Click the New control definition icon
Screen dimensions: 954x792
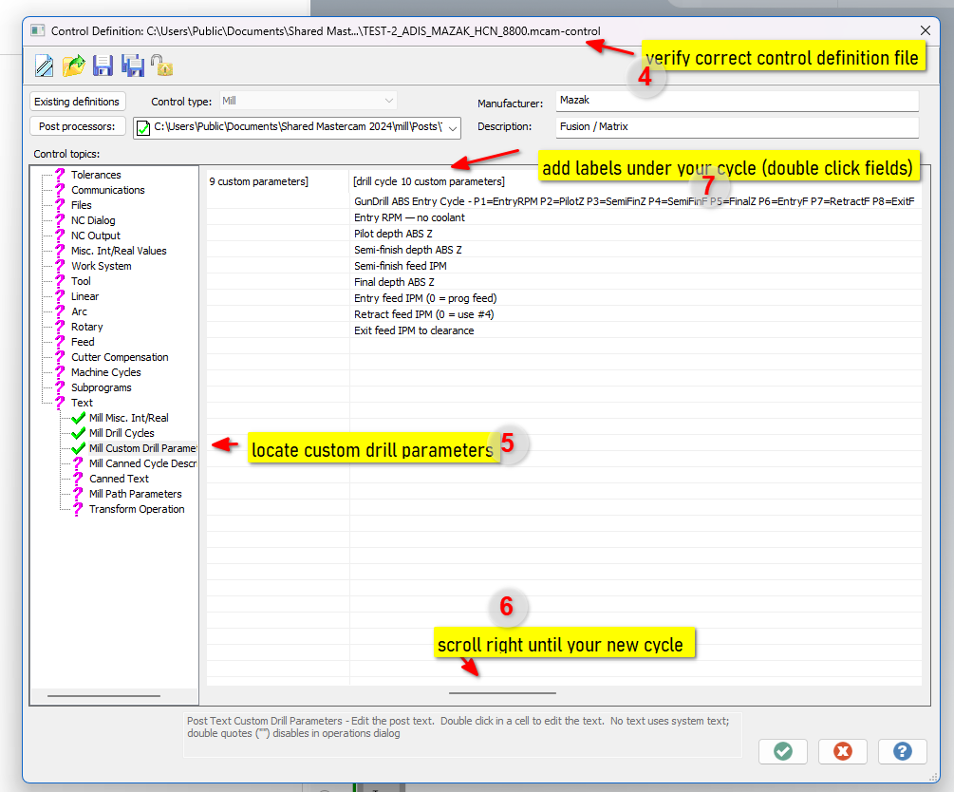pyautogui.click(x=44, y=66)
